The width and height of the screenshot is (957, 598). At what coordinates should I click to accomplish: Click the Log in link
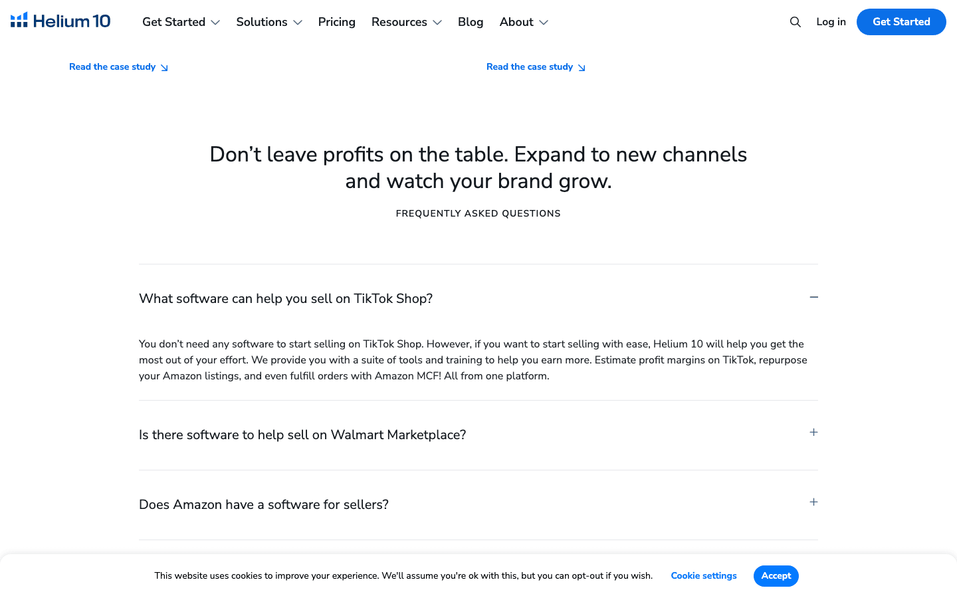coord(831,22)
